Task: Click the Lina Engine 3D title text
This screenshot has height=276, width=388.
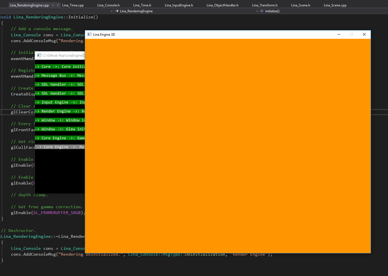Action: click(x=104, y=35)
